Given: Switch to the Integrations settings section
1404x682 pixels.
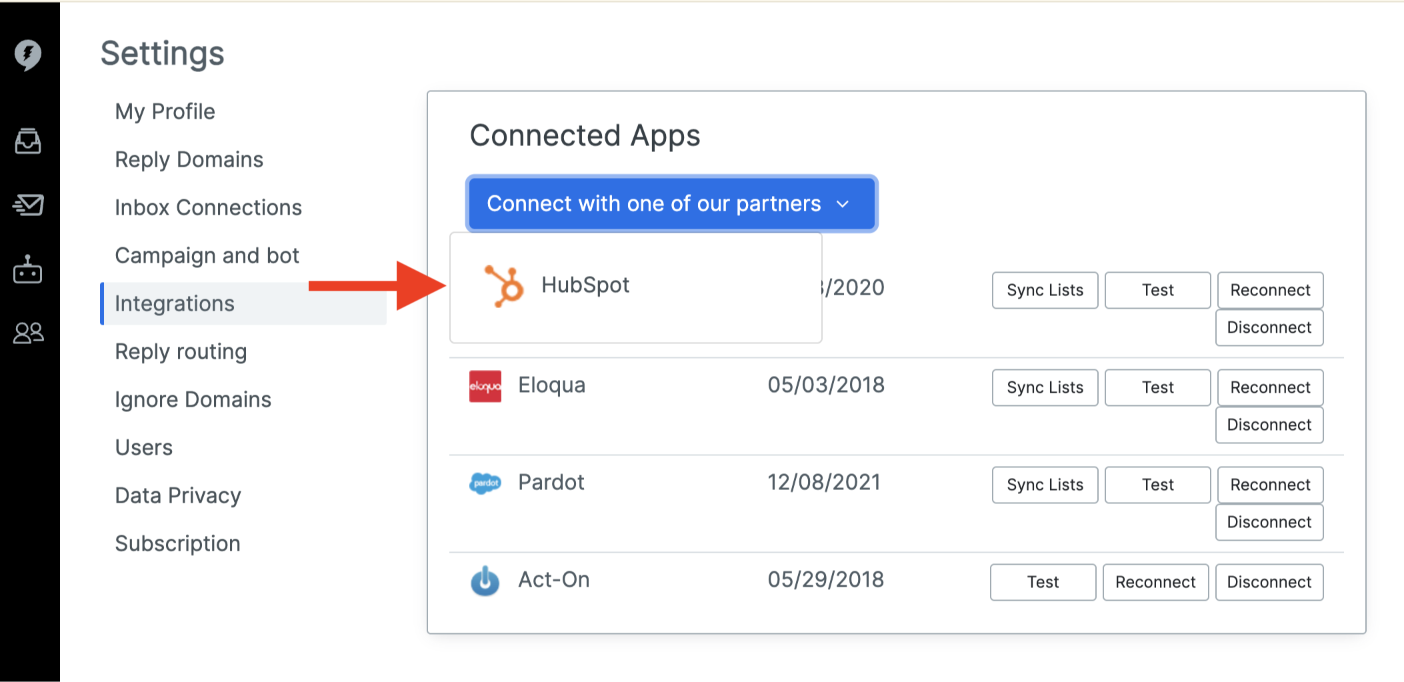Looking at the screenshot, I should coord(175,303).
